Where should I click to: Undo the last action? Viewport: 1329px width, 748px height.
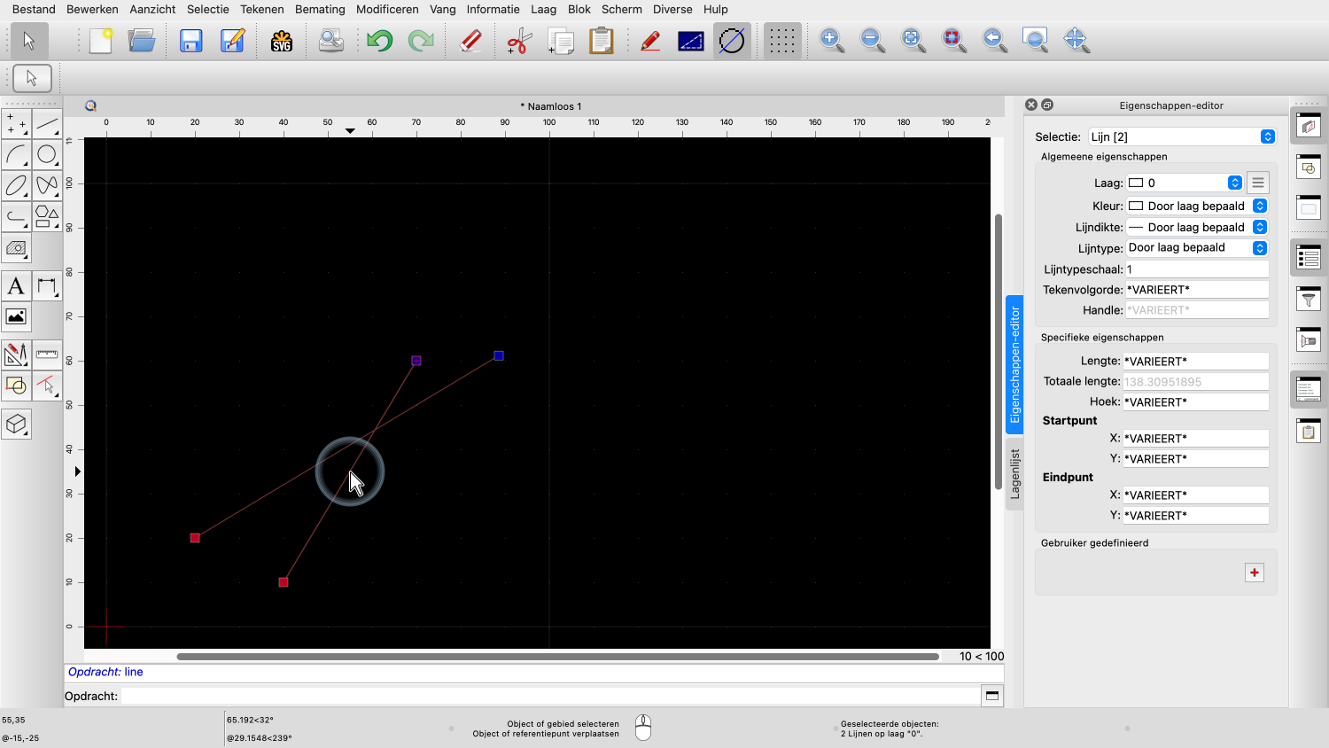(380, 41)
